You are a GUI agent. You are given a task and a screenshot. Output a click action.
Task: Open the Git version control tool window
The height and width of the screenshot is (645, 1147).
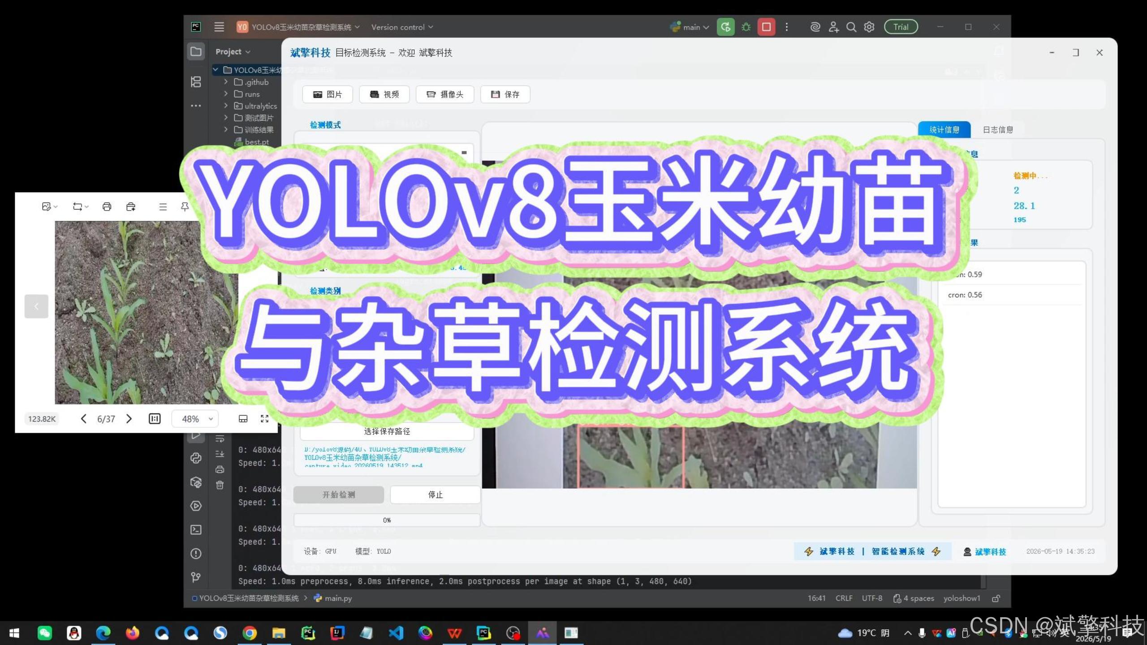click(196, 577)
